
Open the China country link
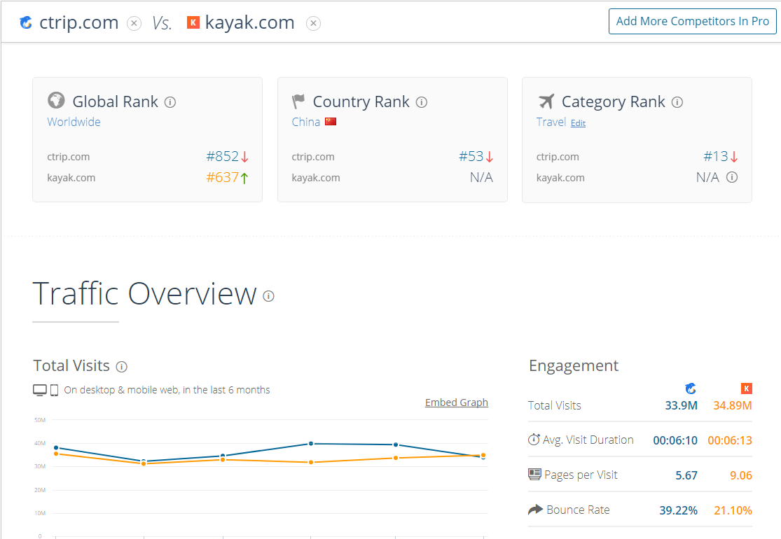tap(306, 122)
